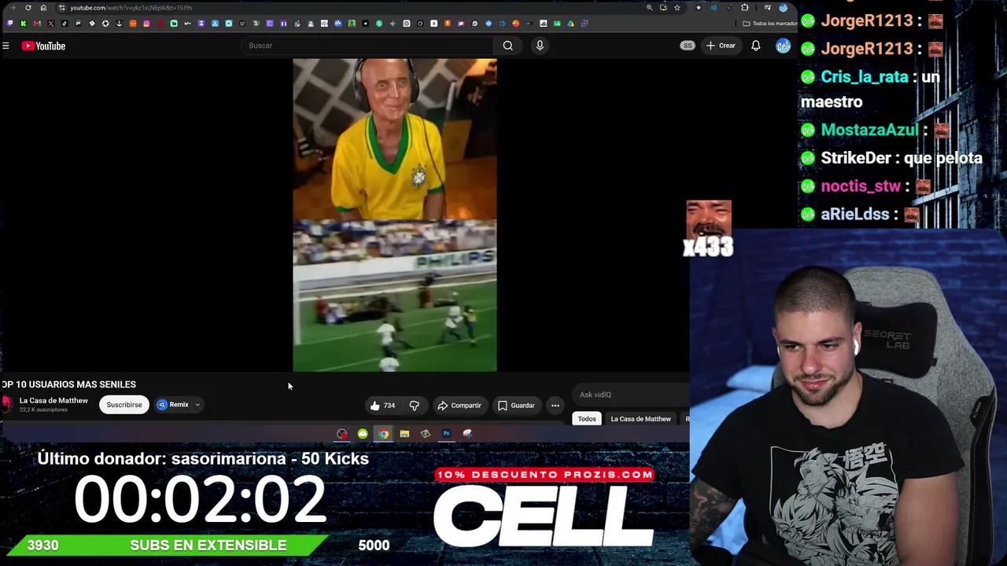Submit search with the magnifier button

(508, 46)
